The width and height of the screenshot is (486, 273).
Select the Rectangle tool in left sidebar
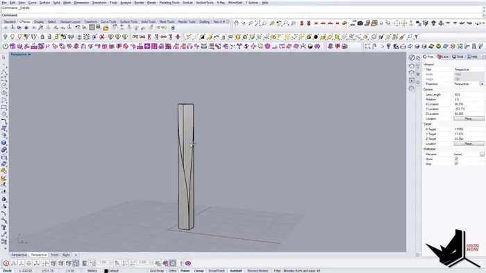click(x=3, y=107)
